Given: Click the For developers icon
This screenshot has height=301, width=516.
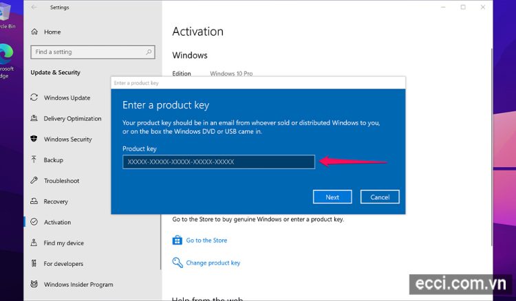Looking at the screenshot, I should pos(34,263).
